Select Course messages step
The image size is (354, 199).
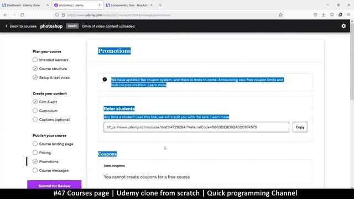pyautogui.click(x=50, y=170)
